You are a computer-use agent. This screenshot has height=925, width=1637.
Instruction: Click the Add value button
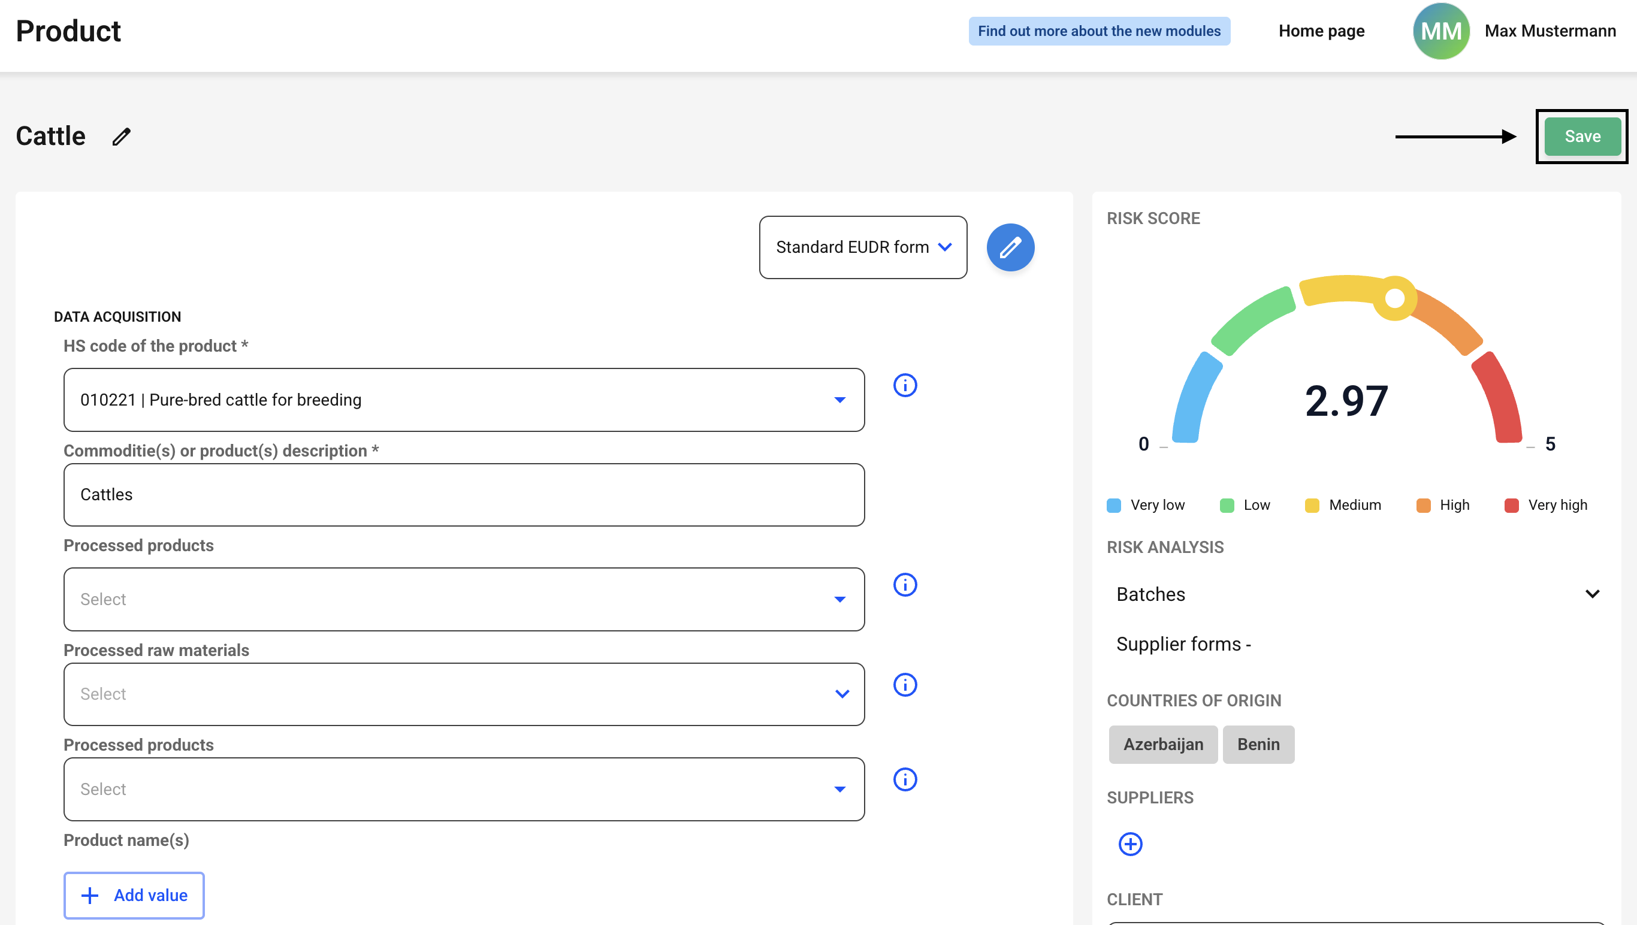point(134,895)
